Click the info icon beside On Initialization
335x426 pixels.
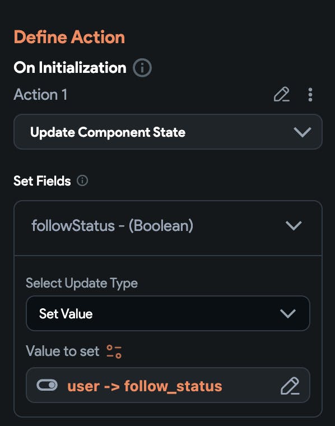(x=142, y=67)
